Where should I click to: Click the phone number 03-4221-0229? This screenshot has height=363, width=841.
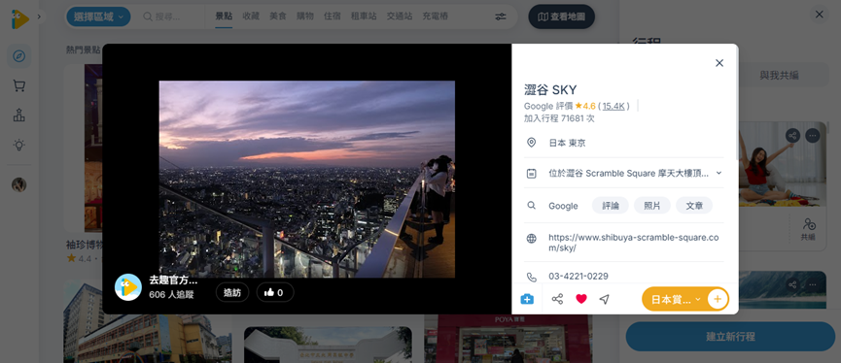[578, 277]
